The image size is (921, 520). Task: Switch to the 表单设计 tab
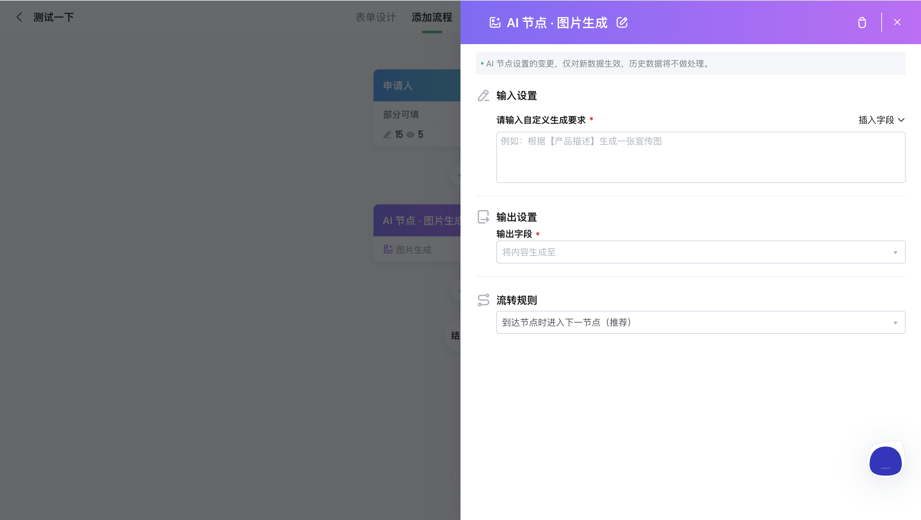pyautogui.click(x=375, y=17)
